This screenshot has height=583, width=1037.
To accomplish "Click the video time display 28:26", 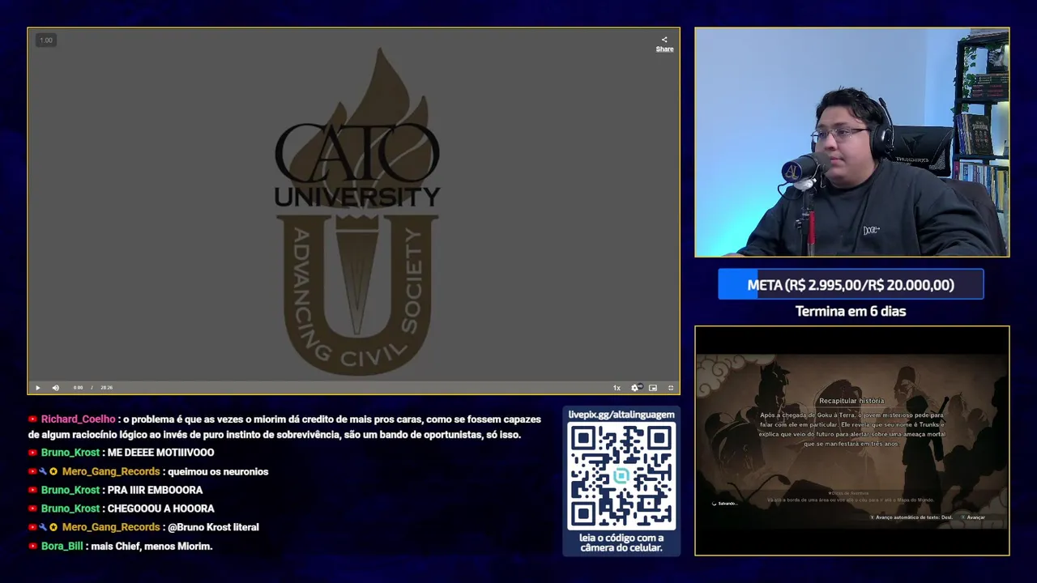I will point(106,388).
